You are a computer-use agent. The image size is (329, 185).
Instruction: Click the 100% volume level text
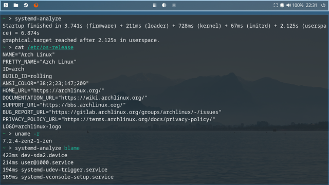click(298, 5)
